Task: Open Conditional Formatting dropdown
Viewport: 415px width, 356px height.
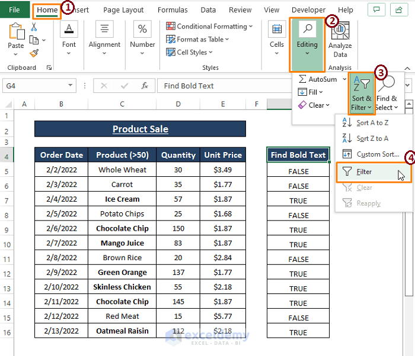Action: [x=209, y=26]
